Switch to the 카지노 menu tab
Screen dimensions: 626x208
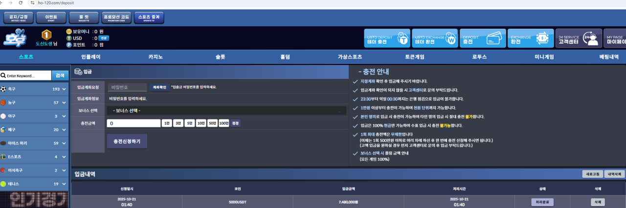tap(156, 57)
